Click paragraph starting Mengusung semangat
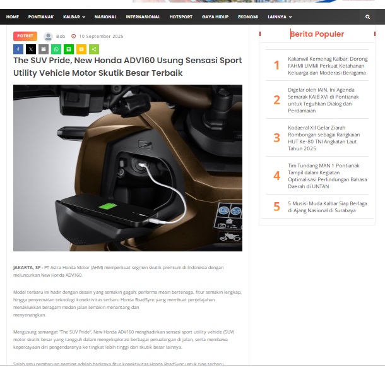The image size is (385, 367). click(124, 339)
